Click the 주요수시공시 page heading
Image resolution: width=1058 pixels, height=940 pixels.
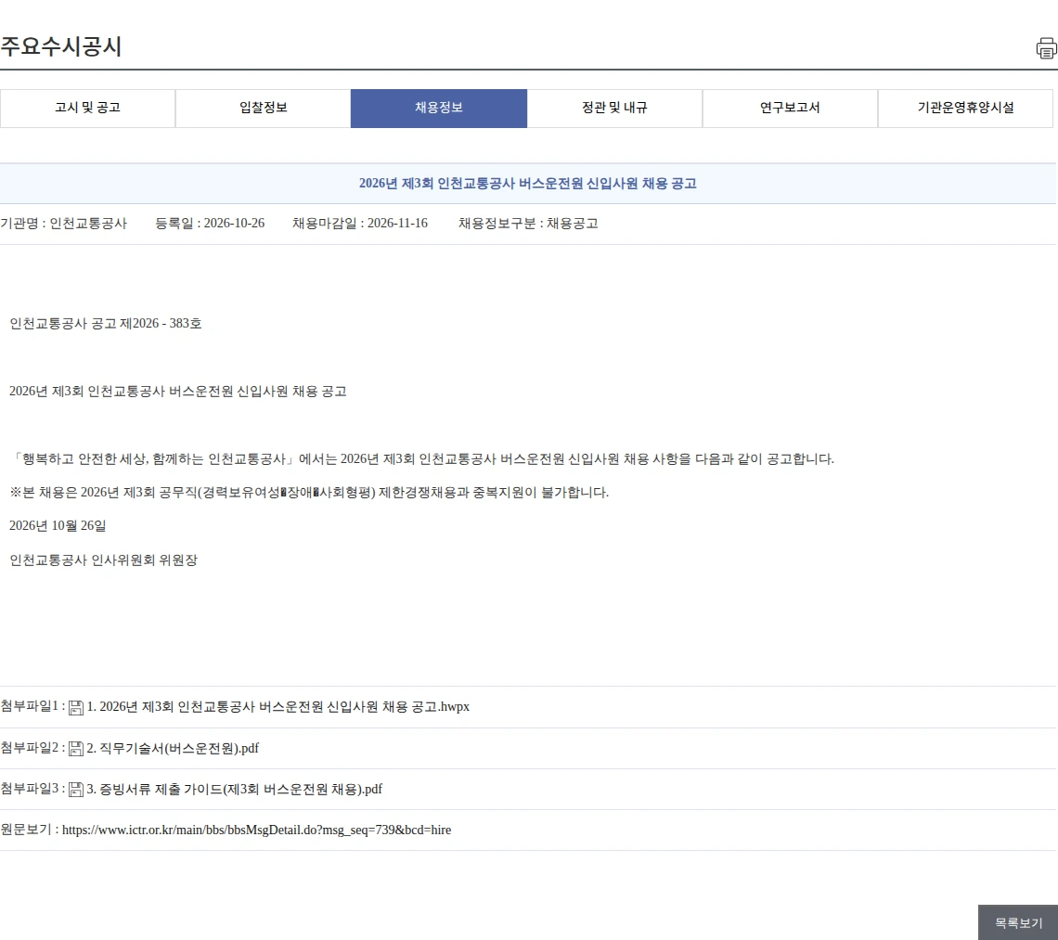tap(60, 46)
